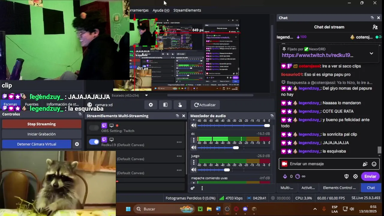Open the source filters icon in source toolbar

coord(165,105)
